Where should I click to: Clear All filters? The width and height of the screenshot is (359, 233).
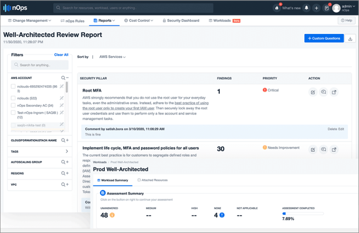(x=61, y=55)
